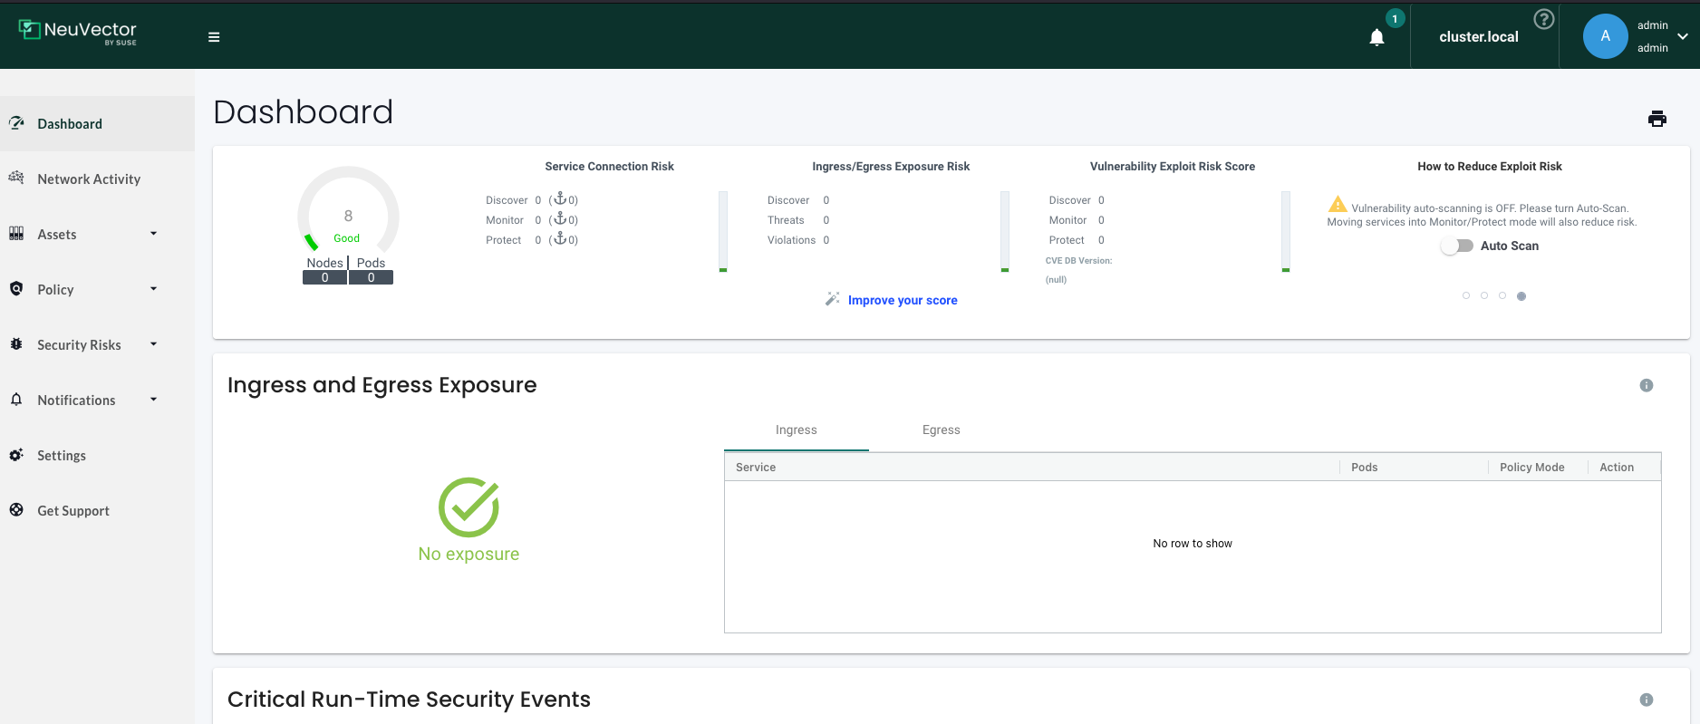1700x724 pixels.
Task: Click the Pods count box under the gauge
Action: (x=372, y=278)
